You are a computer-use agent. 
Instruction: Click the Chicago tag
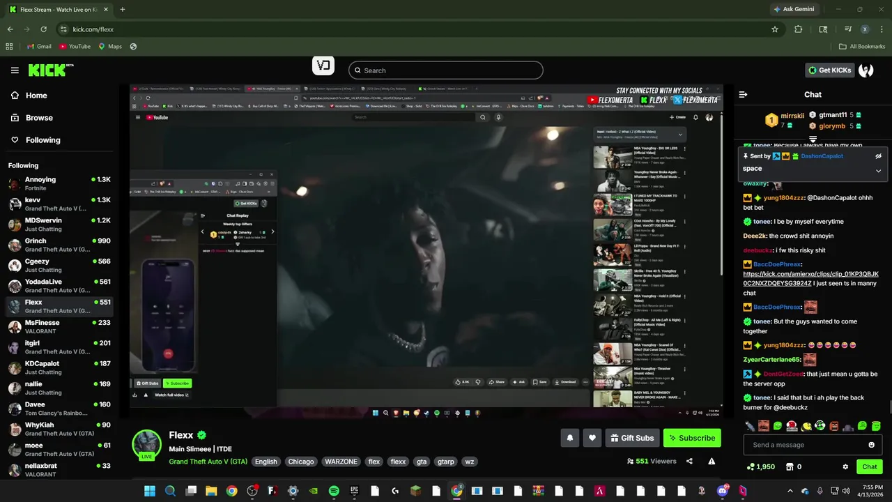tap(301, 462)
